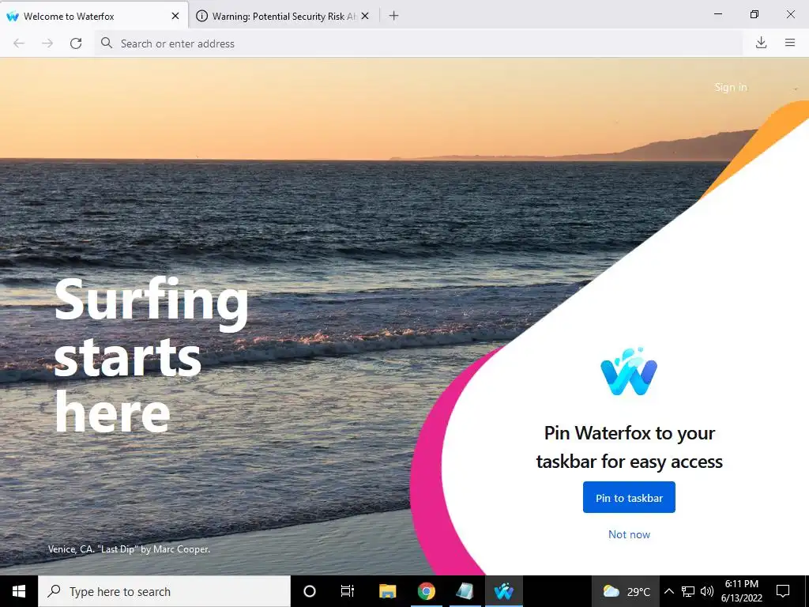
Task: Open the Windows Start menu
Action: click(19, 591)
